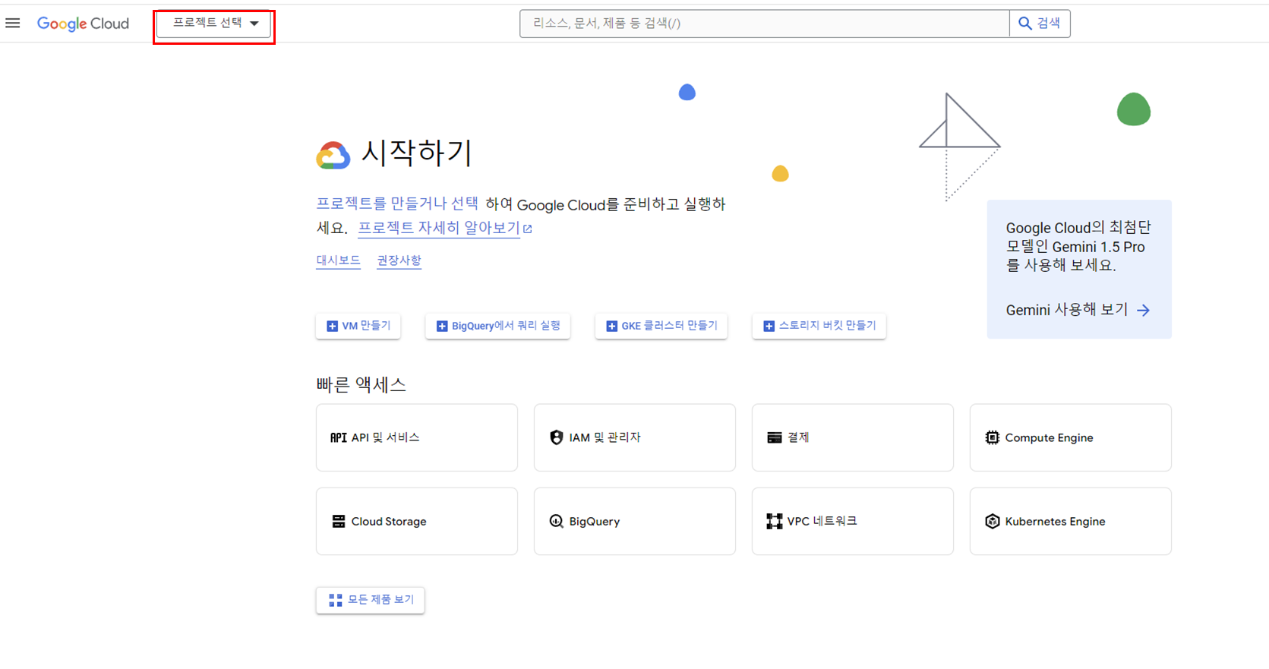The height and width of the screenshot is (669, 1269).
Task: Open the Compute Engine card
Action: (x=1071, y=437)
